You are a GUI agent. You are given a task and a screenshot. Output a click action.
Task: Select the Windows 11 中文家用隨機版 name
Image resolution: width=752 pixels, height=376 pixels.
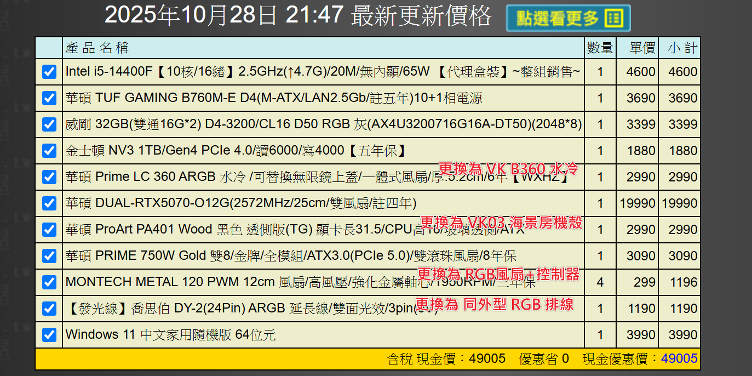click(x=170, y=335)
